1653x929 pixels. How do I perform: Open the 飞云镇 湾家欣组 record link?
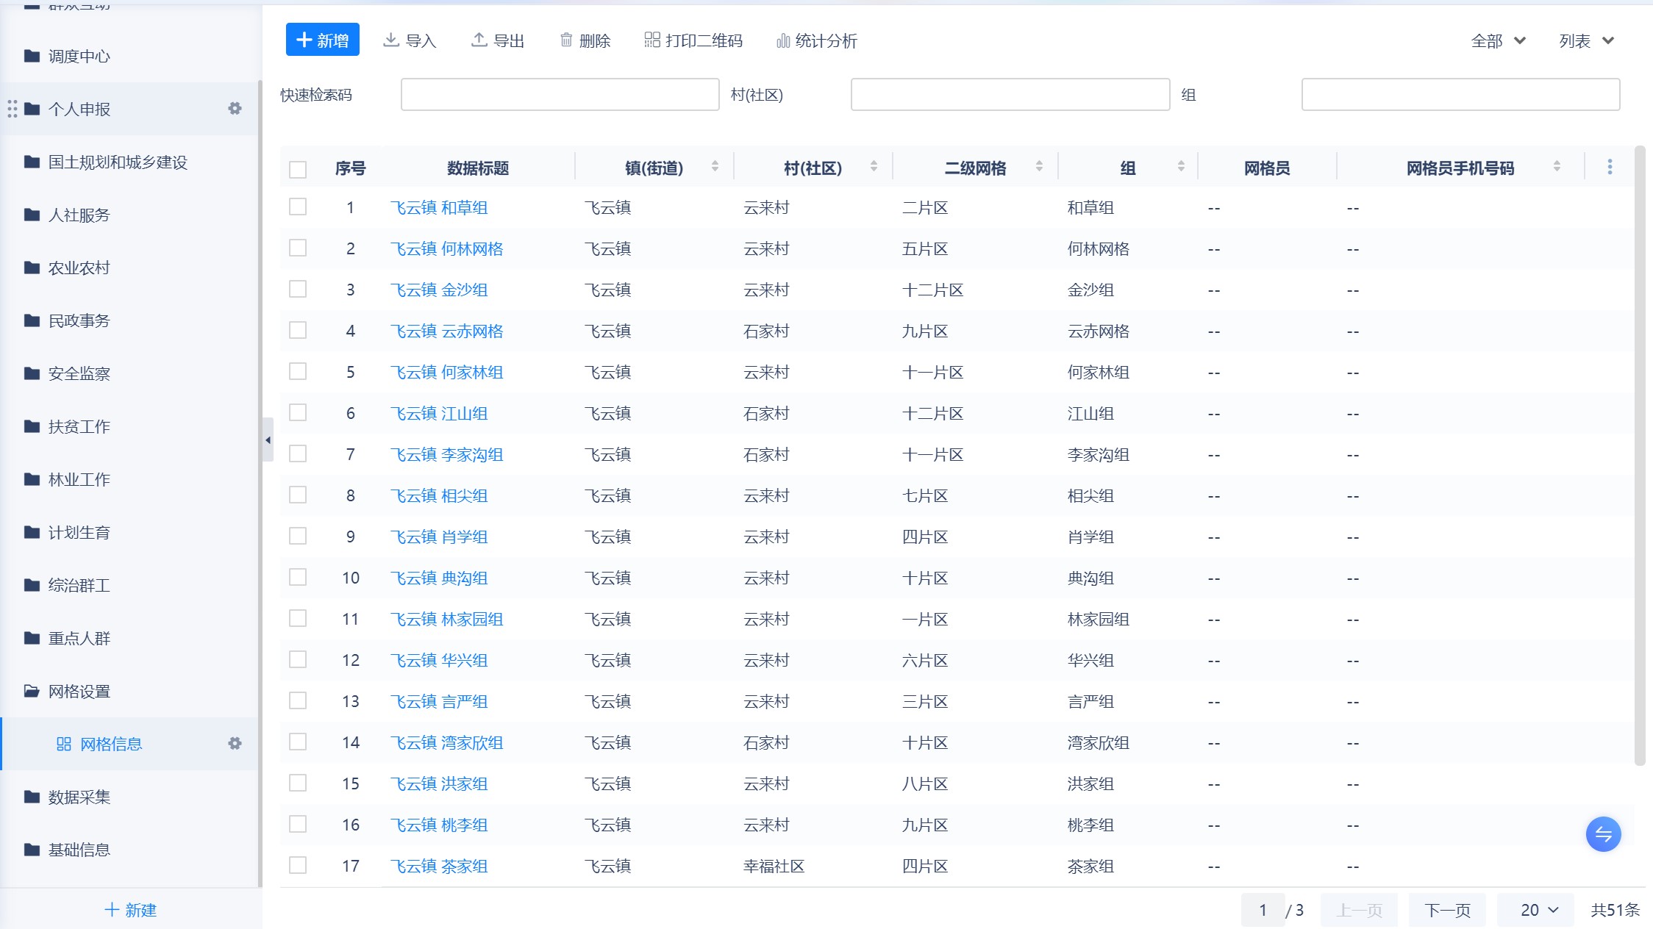point(446,743)
